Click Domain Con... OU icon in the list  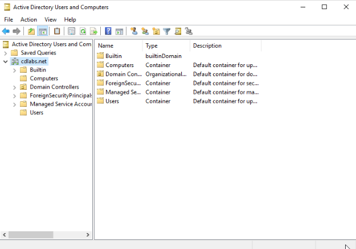pos(100,74)
